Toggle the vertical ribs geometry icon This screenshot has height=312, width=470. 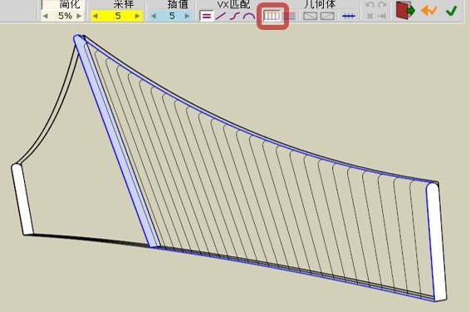click(272, 16)
